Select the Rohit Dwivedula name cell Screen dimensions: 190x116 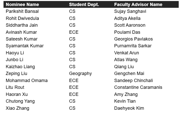(22, 18)
